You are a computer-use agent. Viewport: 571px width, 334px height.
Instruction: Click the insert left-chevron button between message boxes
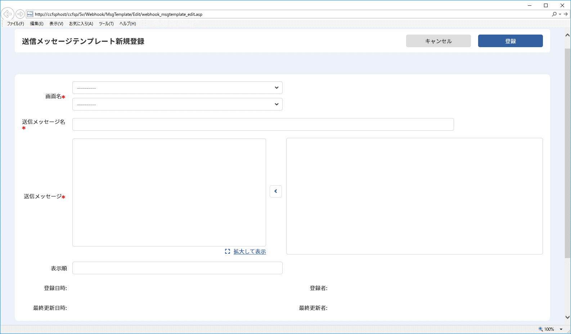coord(276,191)
